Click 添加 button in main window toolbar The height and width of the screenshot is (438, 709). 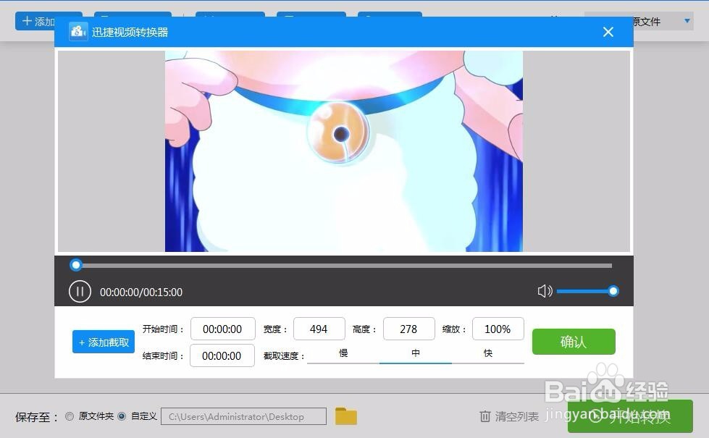coord(35,21)
